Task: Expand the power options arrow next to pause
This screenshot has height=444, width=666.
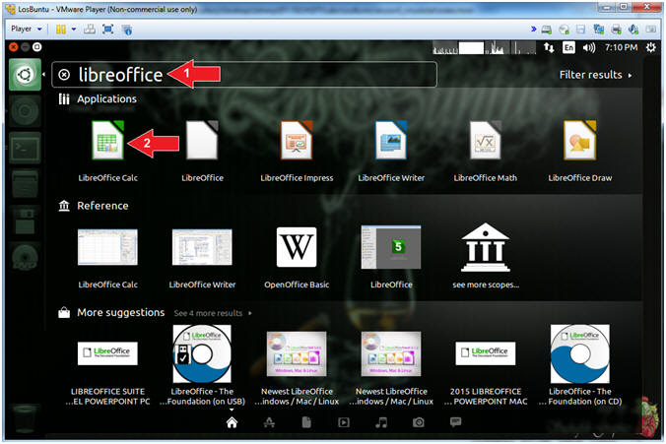Action: pos(74,29)
